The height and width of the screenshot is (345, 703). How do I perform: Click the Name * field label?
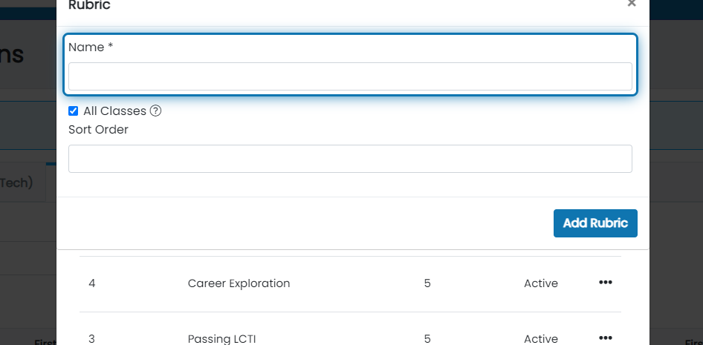click(x=91, y=47)
